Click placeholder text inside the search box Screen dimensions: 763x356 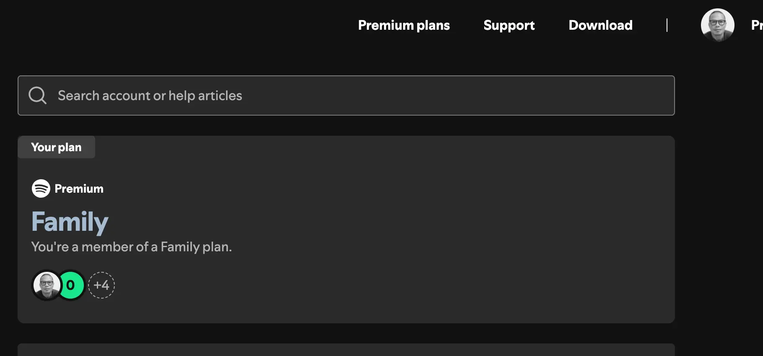pyautogui.click(x=150, y=96)
